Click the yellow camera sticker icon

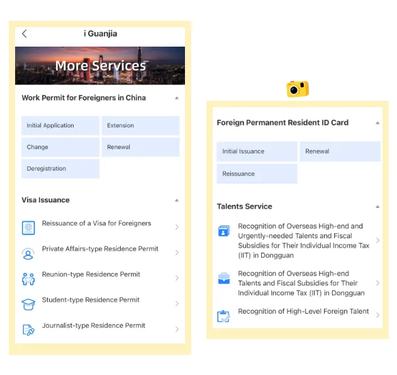[x=298, y=89]
